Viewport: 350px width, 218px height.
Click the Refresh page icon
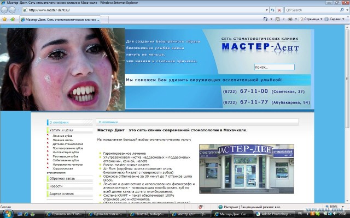coord(272,10)
